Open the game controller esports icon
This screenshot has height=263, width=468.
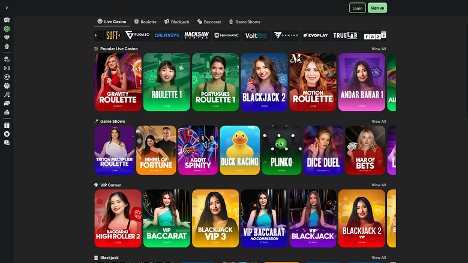[x=7, y=104]
